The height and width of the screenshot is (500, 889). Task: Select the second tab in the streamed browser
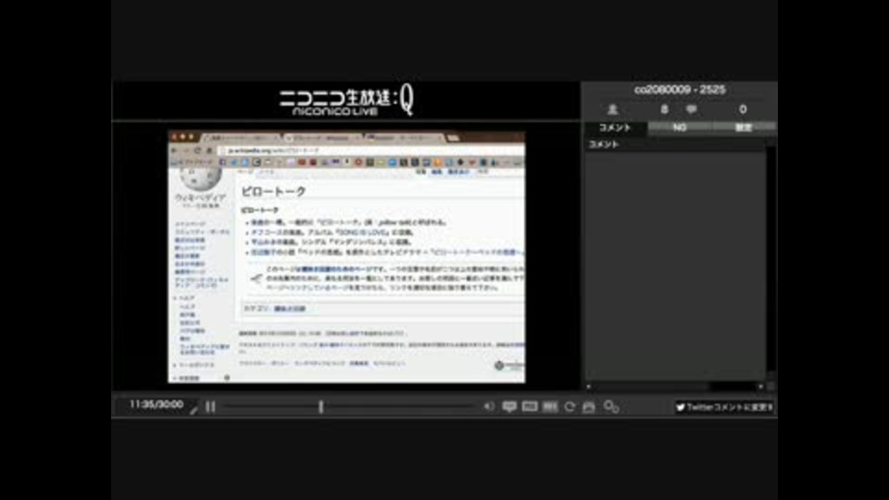(x=322, y=138)
